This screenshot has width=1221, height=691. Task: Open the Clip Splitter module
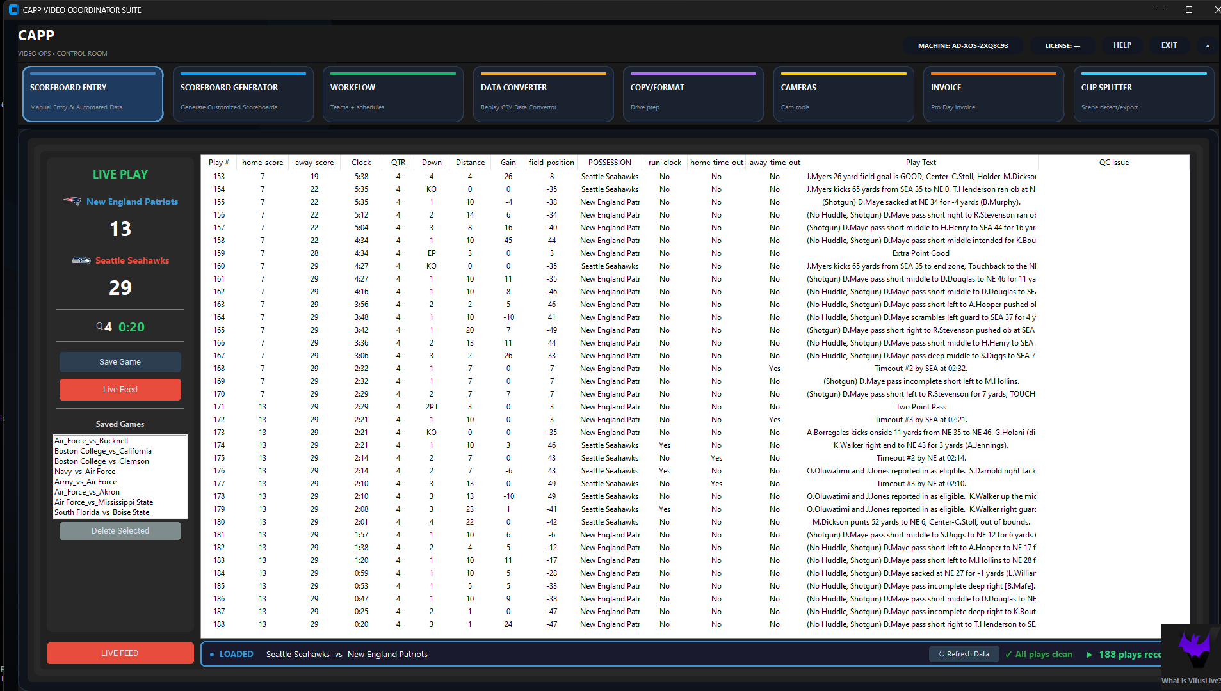click(1142, 95)
